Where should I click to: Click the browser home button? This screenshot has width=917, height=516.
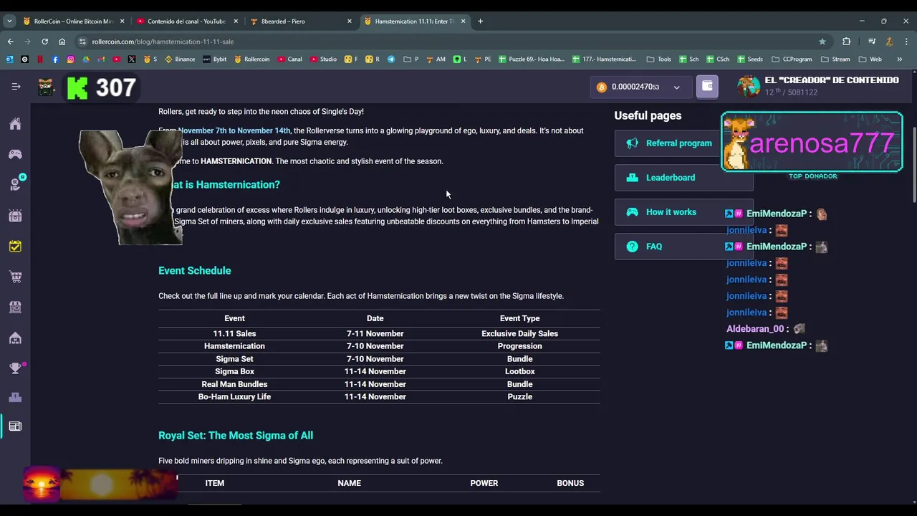click(x=62, y=42)
